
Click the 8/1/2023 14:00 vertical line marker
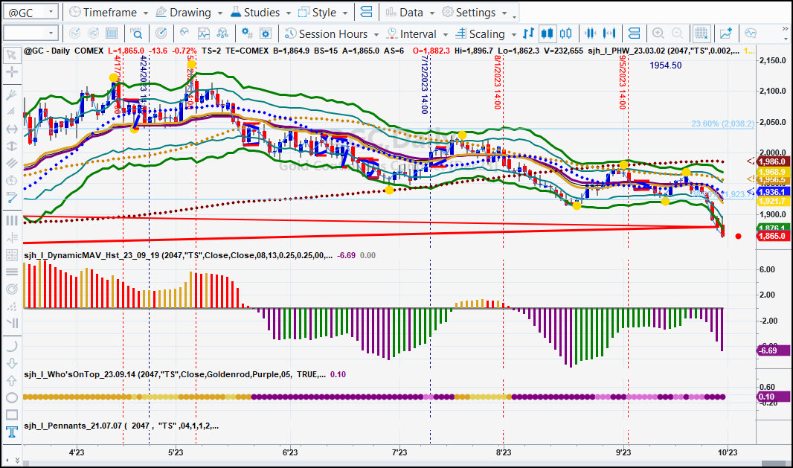pyautogui.click(x=497, y=82)
